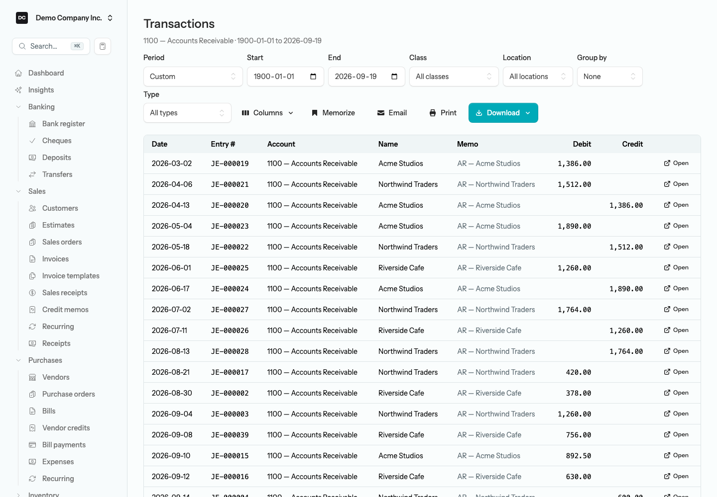717x497 pixels.
Task: Go to Purchase orders in the sidebar
Action: (x=68, y=394)
